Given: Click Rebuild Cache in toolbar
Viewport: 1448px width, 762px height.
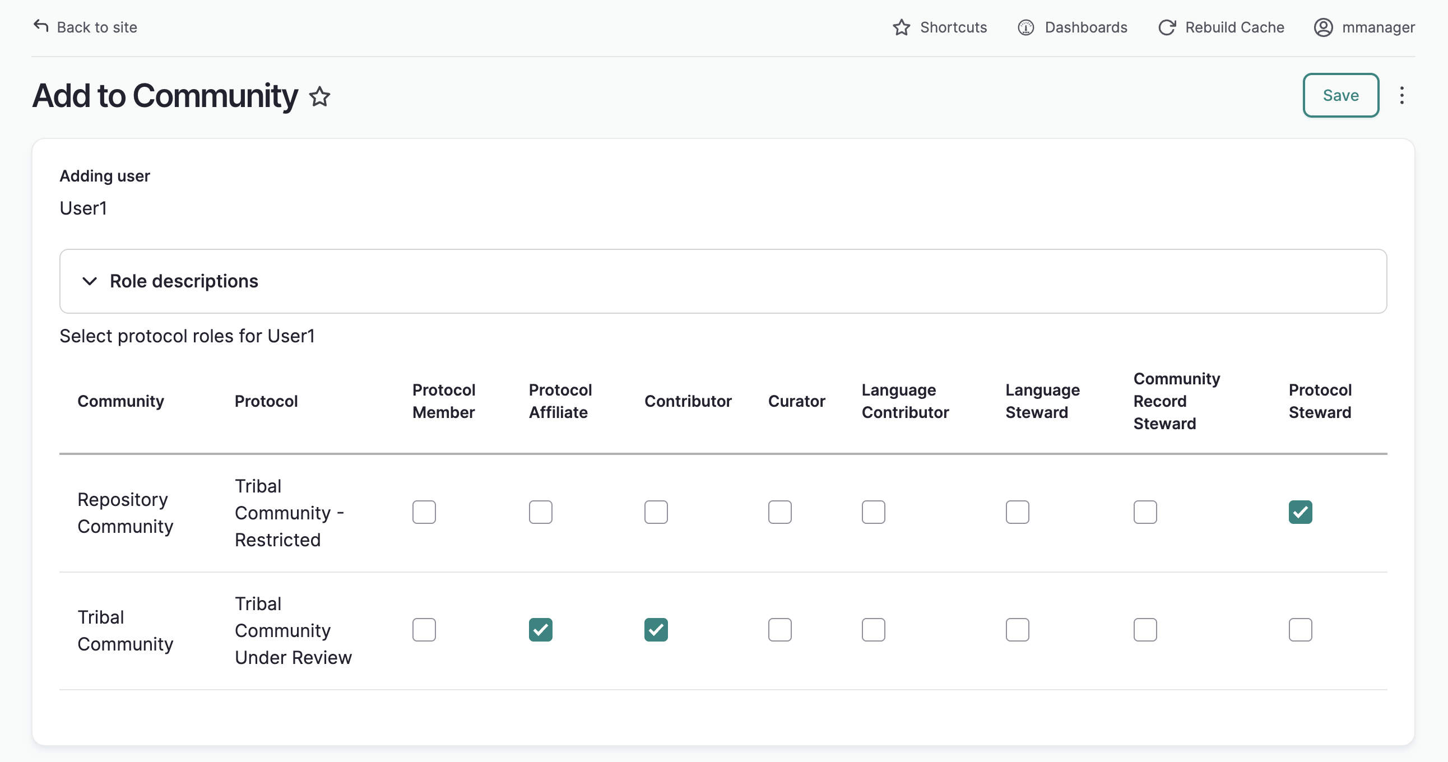Looking at the screenshot, I should point(1221,27).
